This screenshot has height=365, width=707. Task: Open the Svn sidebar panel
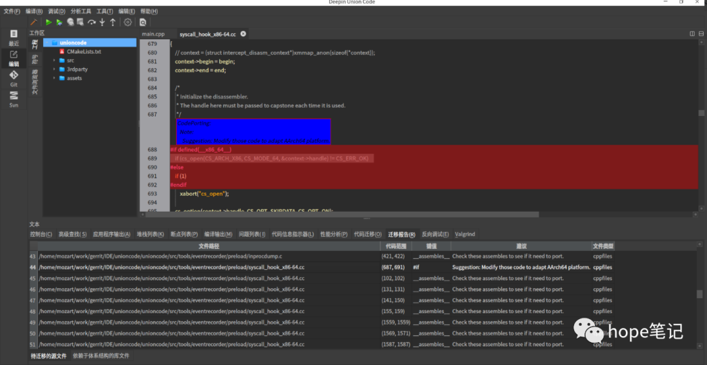(x=14, y=99)
